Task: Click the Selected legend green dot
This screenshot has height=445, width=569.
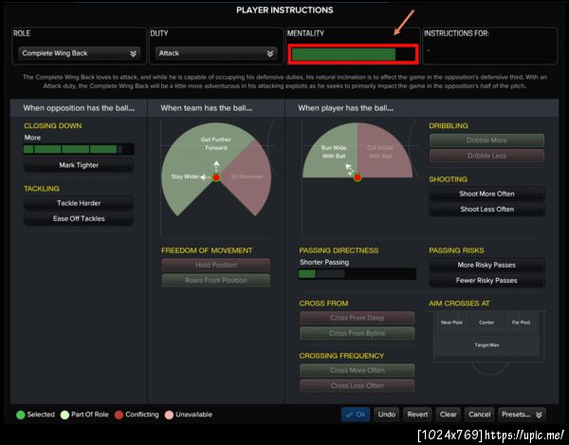Action: click(21, 415)
